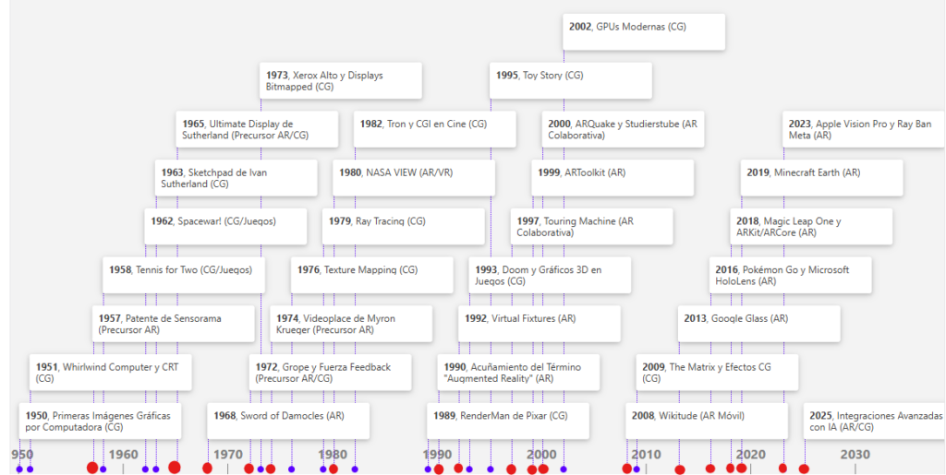Select the 2008 Wikitude AR Móvil card
The image size is (946, 475).
point(707,421)
